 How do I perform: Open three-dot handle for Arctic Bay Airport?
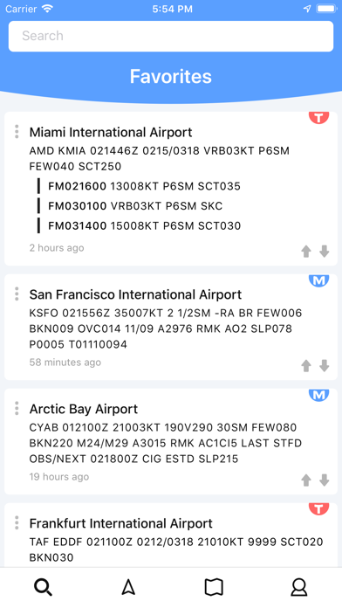[x=17, y=408]
